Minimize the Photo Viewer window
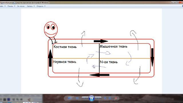The width and height of the screenshot is (183, 103). [173, 2]
